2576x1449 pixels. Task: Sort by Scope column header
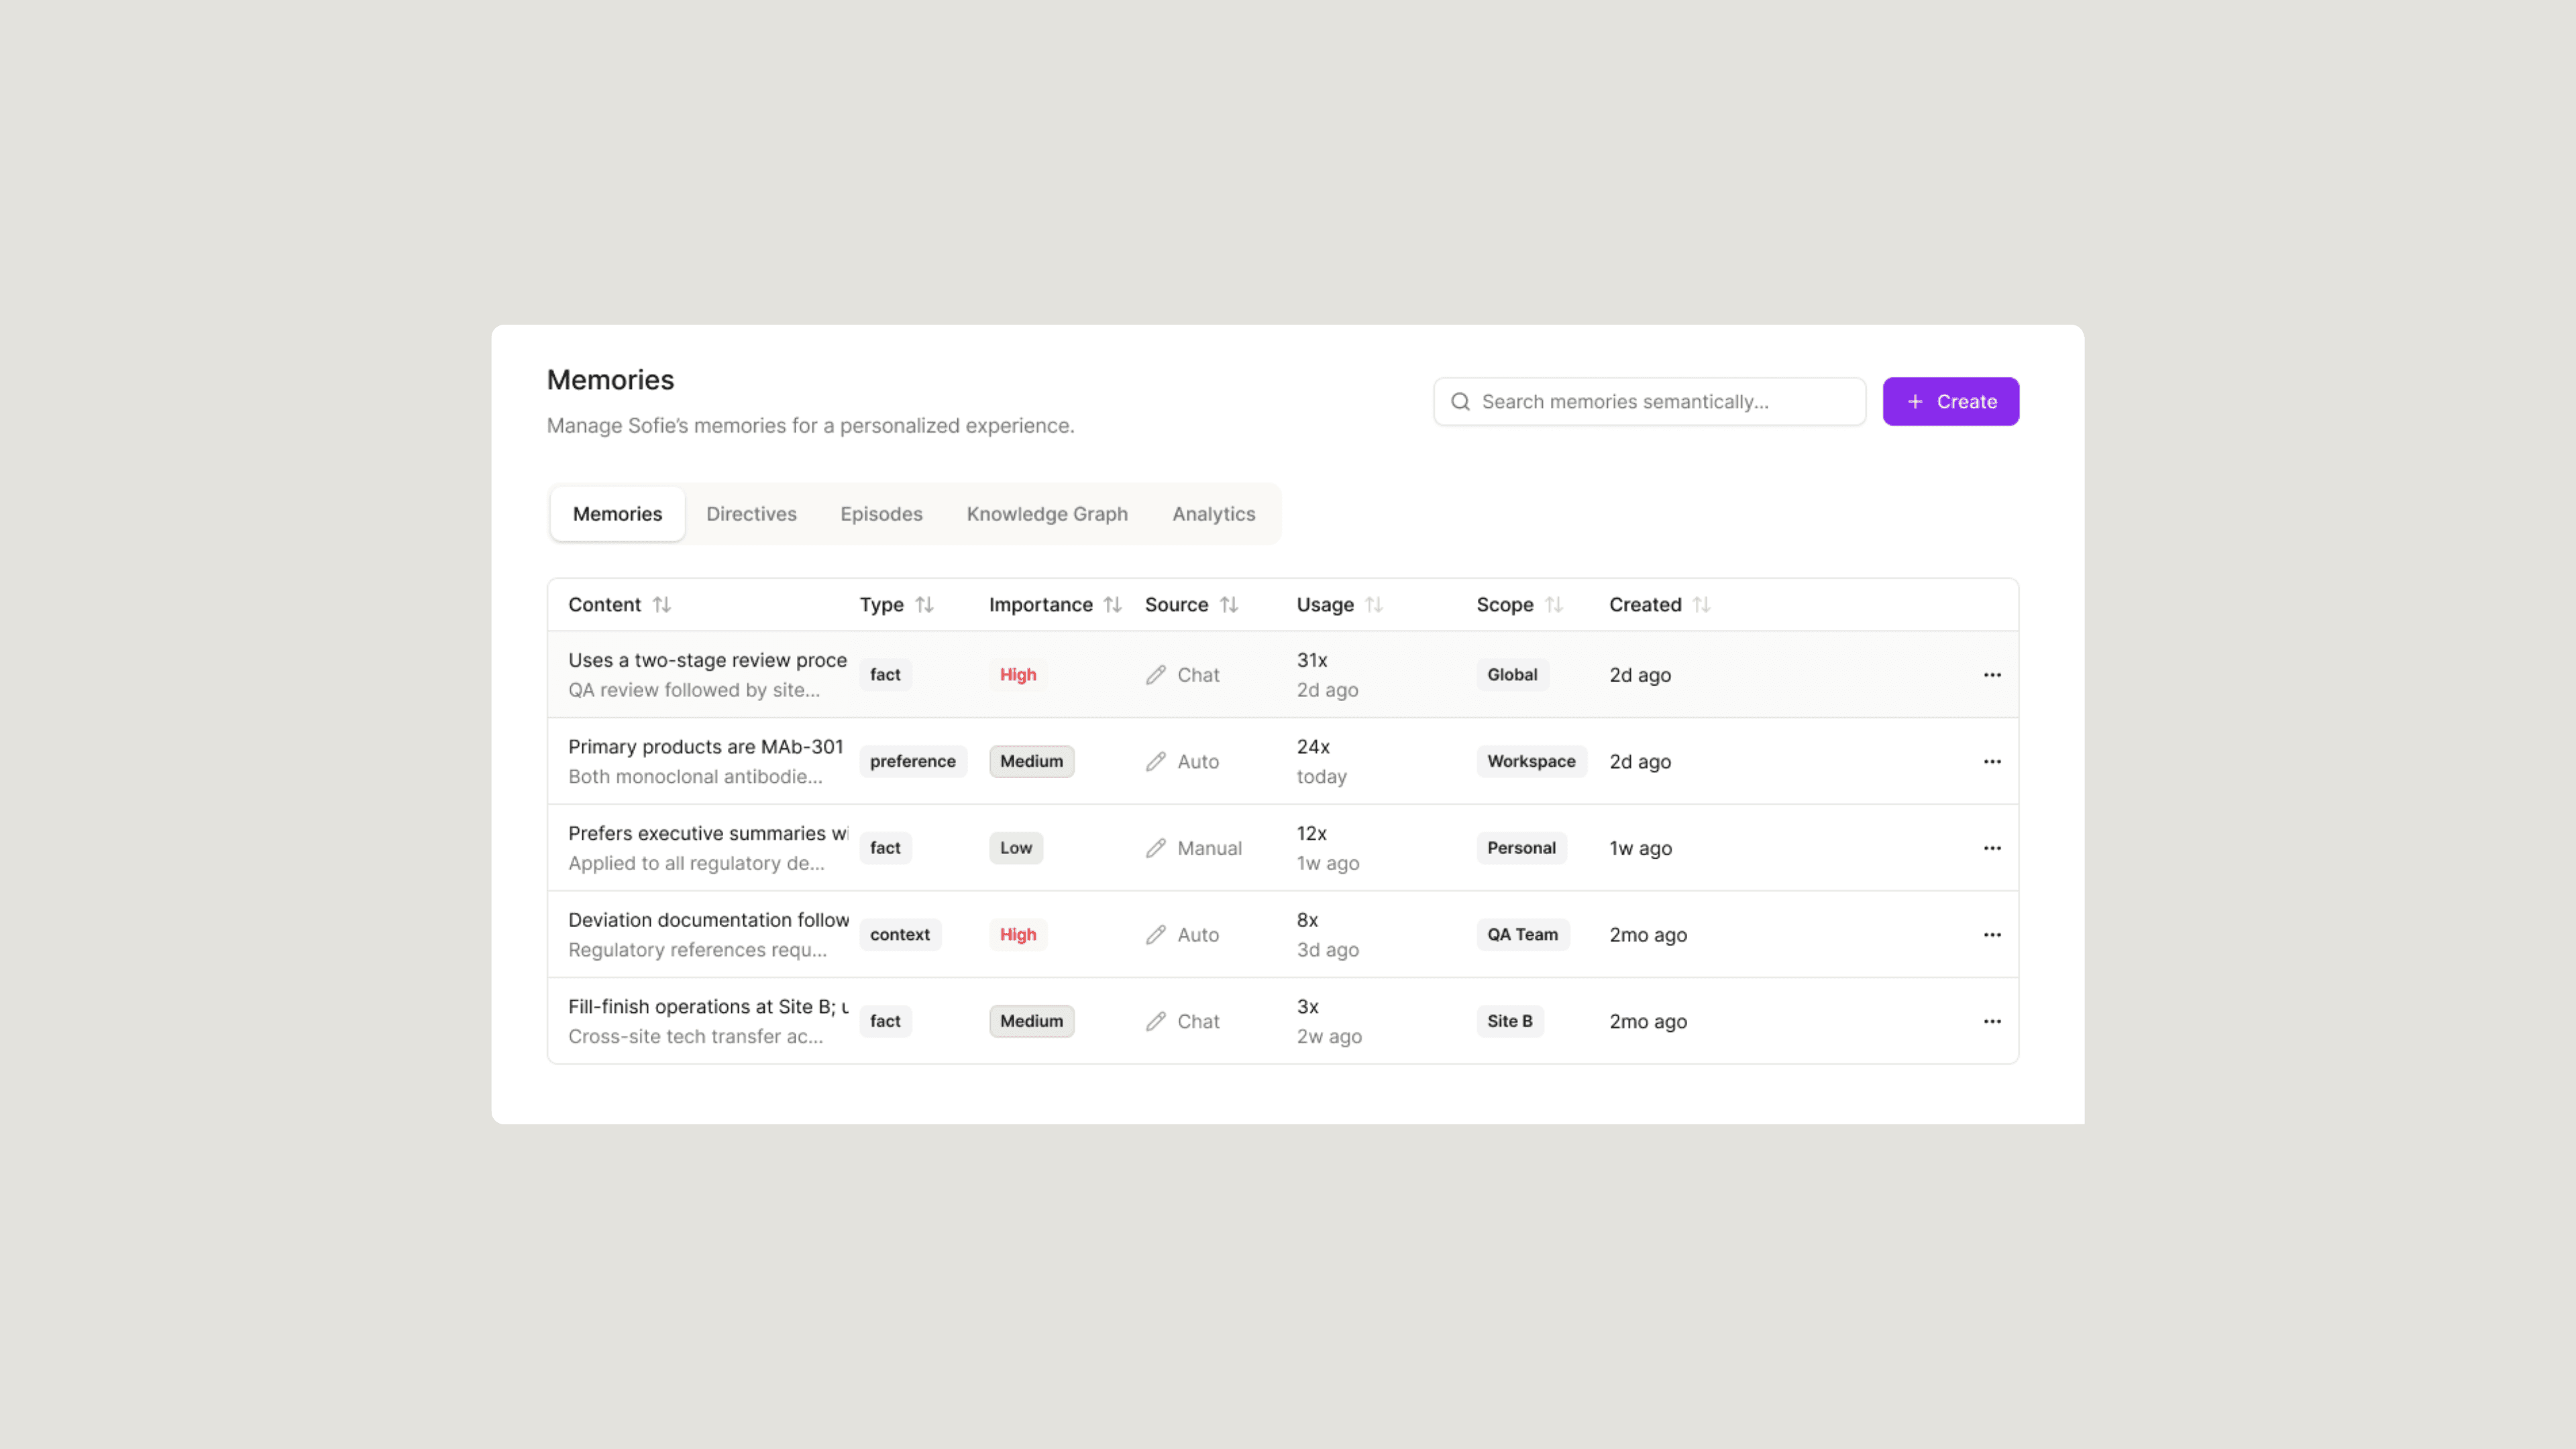[1553, 605]
